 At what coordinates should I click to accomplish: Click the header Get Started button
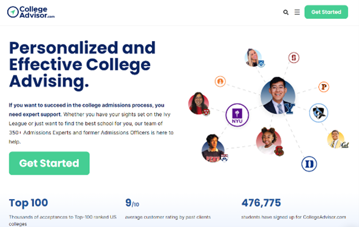click(x=326, y=12)
